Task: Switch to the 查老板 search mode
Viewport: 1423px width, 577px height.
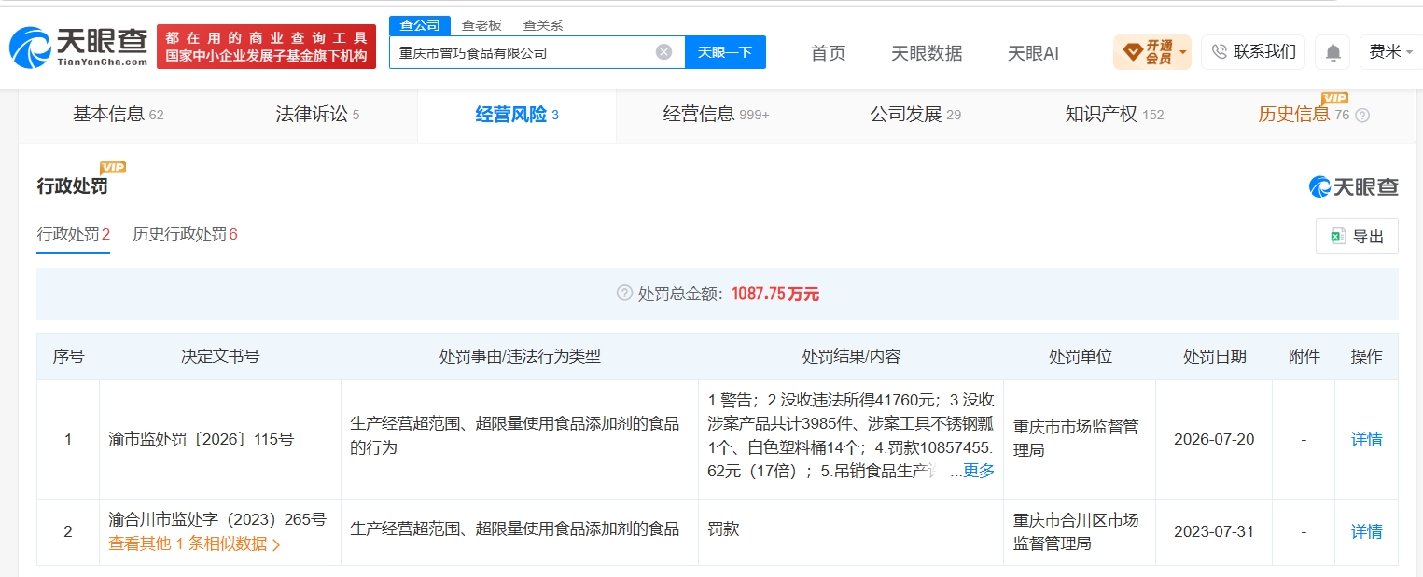Action: coord(481,25)
